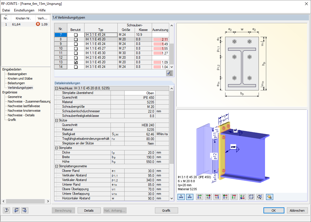Click the red error icon for node 61,64
This screenshot has height=222, width=311.
pos(38,24)
